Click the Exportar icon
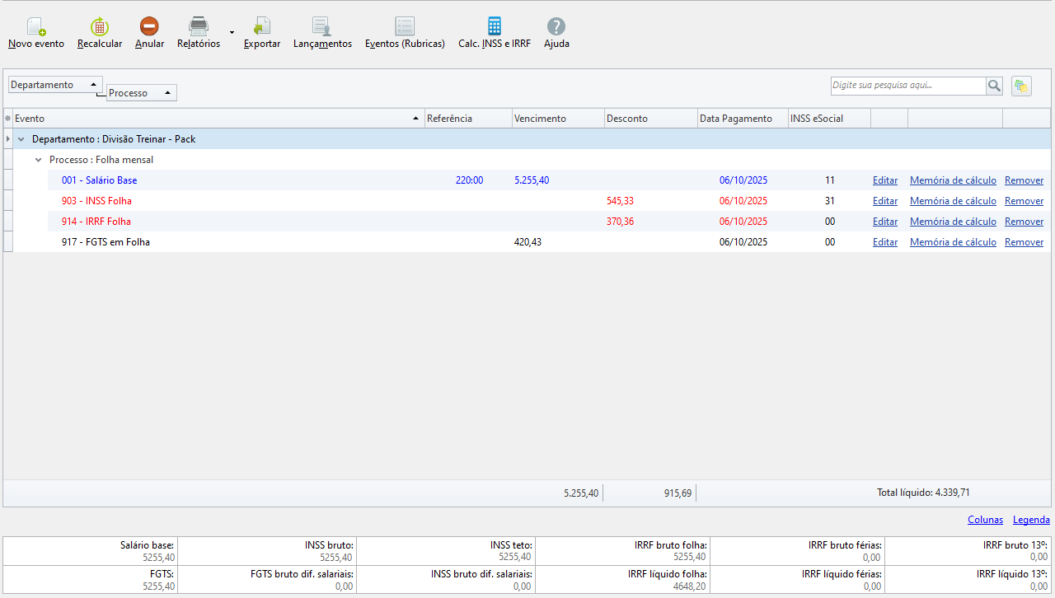 coord(262,26)
